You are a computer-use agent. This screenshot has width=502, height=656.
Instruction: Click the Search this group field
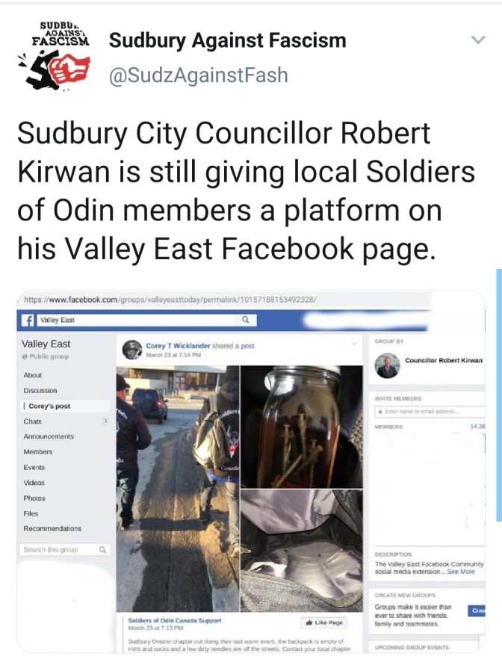[x=64, y=549]
